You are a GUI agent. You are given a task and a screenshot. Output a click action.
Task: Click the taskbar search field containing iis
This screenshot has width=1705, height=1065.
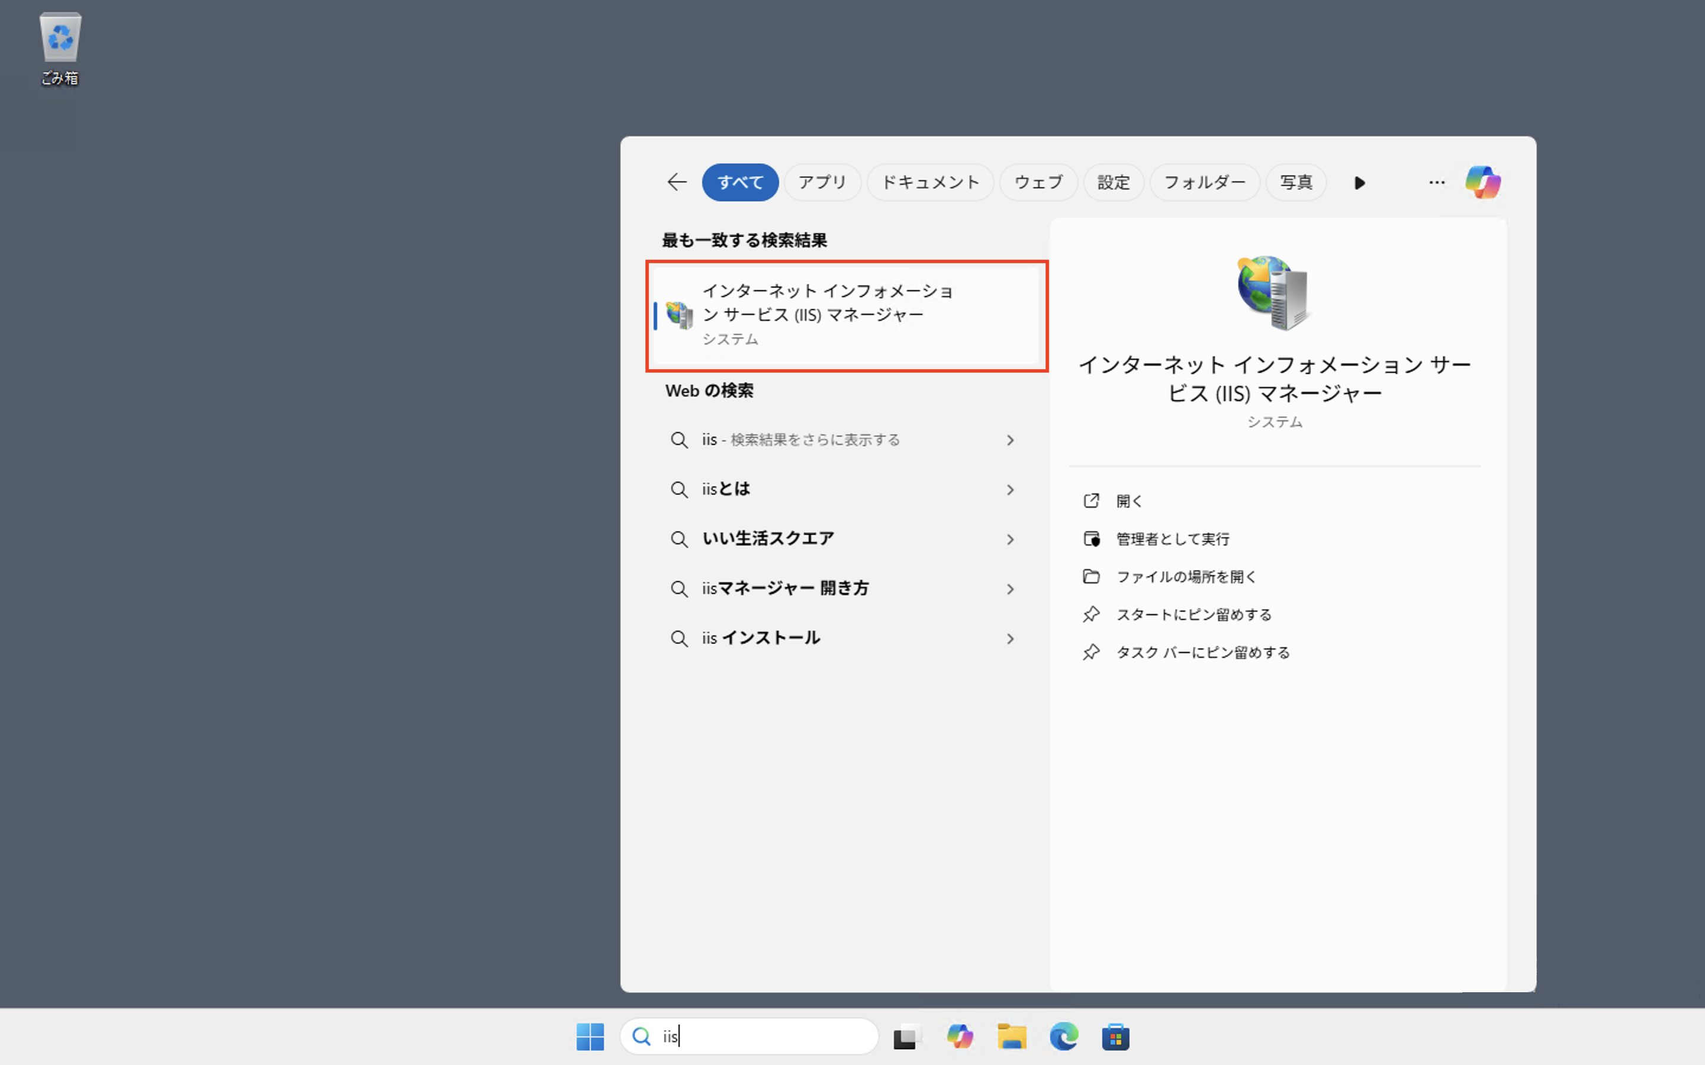tap(749, 1036)
